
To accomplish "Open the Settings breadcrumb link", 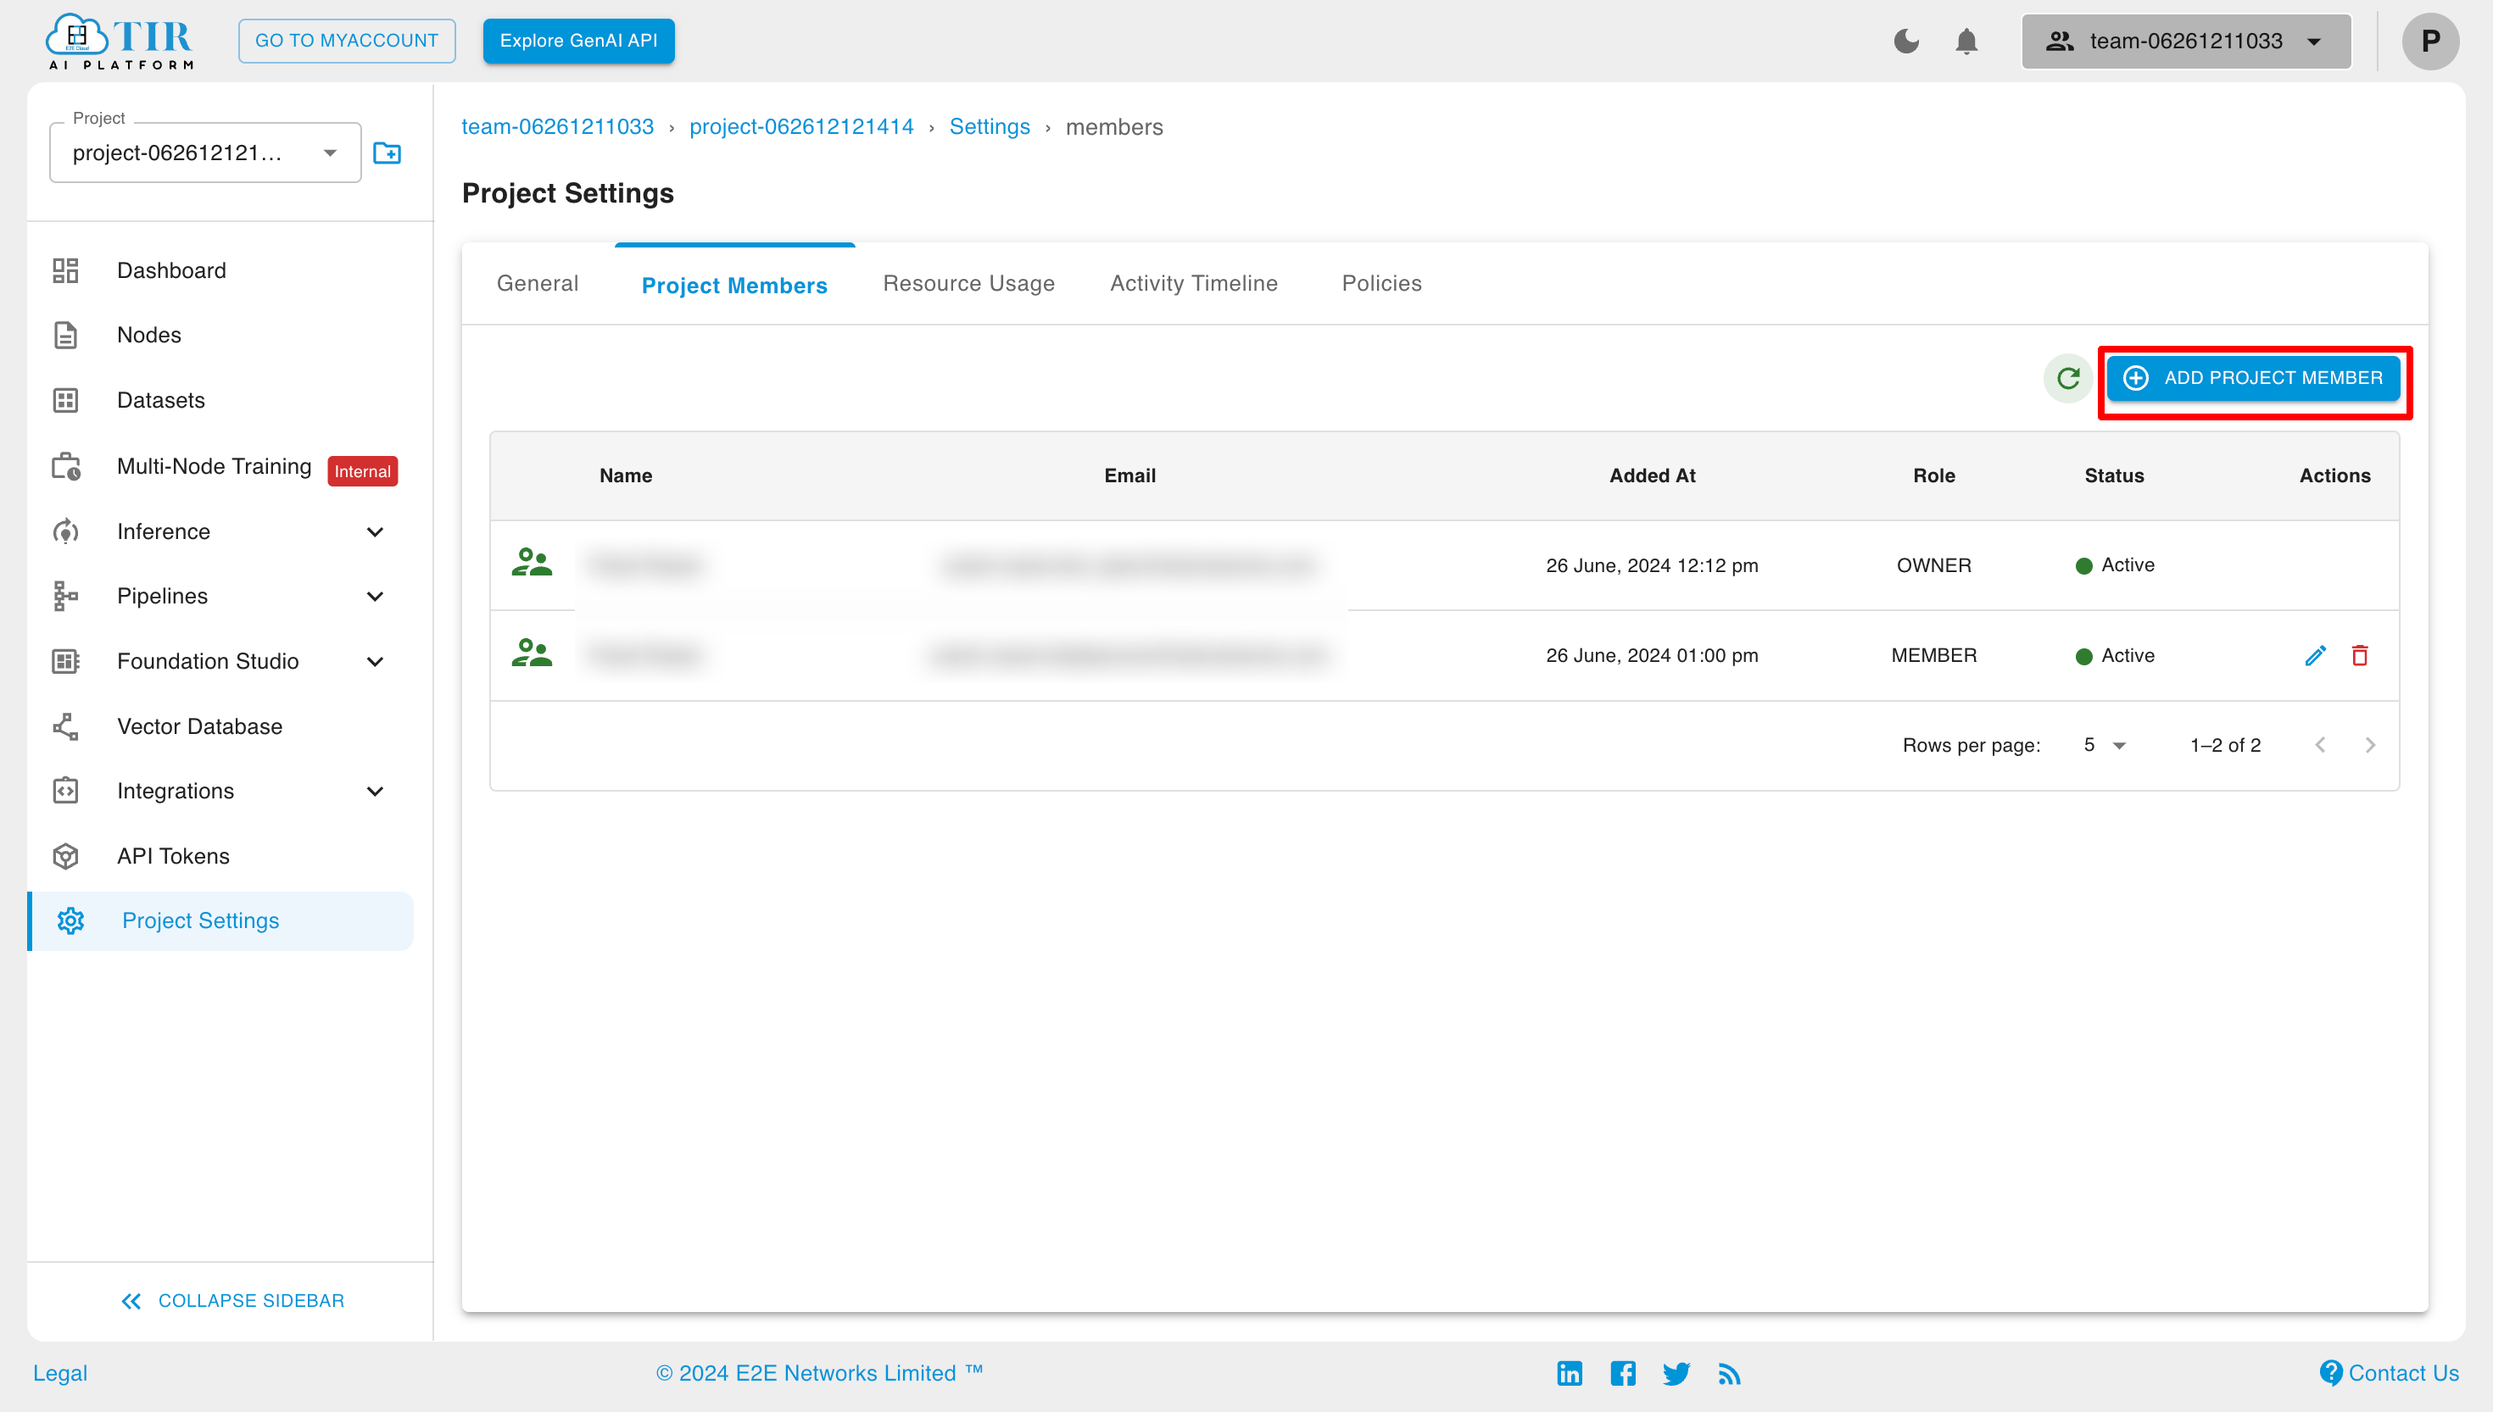I will coord(990,127).
